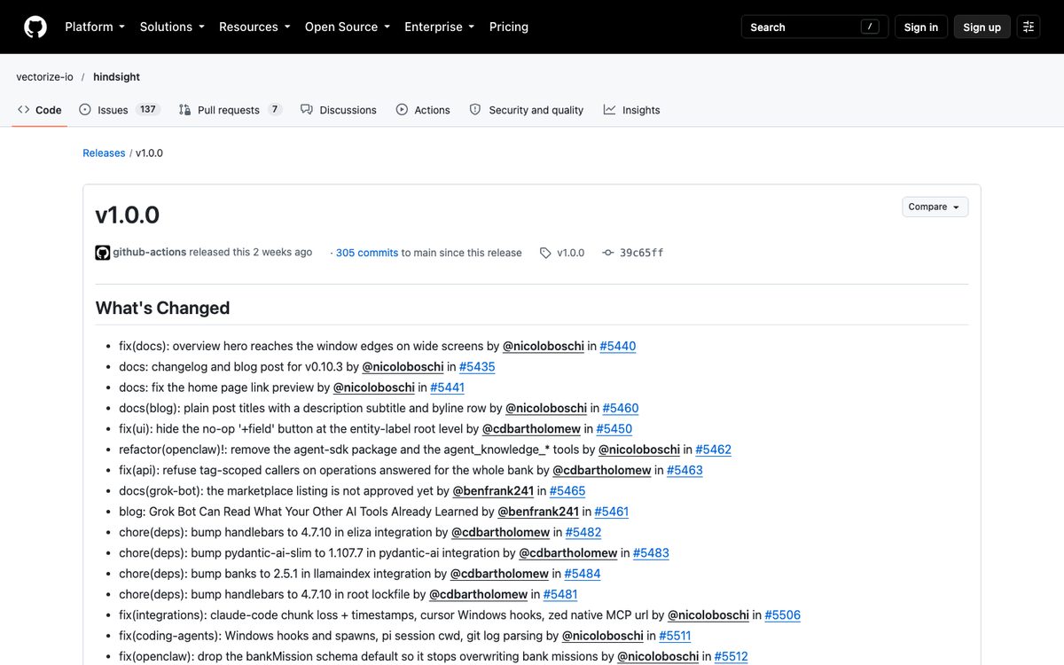1064x665 pixels.
Task: Click the Issues count badge 137
Action: point(148,110)
